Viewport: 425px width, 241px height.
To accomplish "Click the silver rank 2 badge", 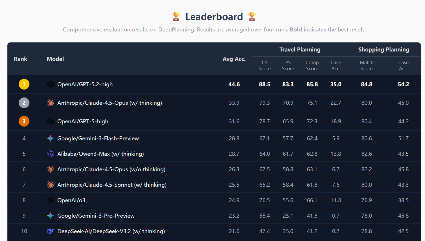I will click(24, 103).
